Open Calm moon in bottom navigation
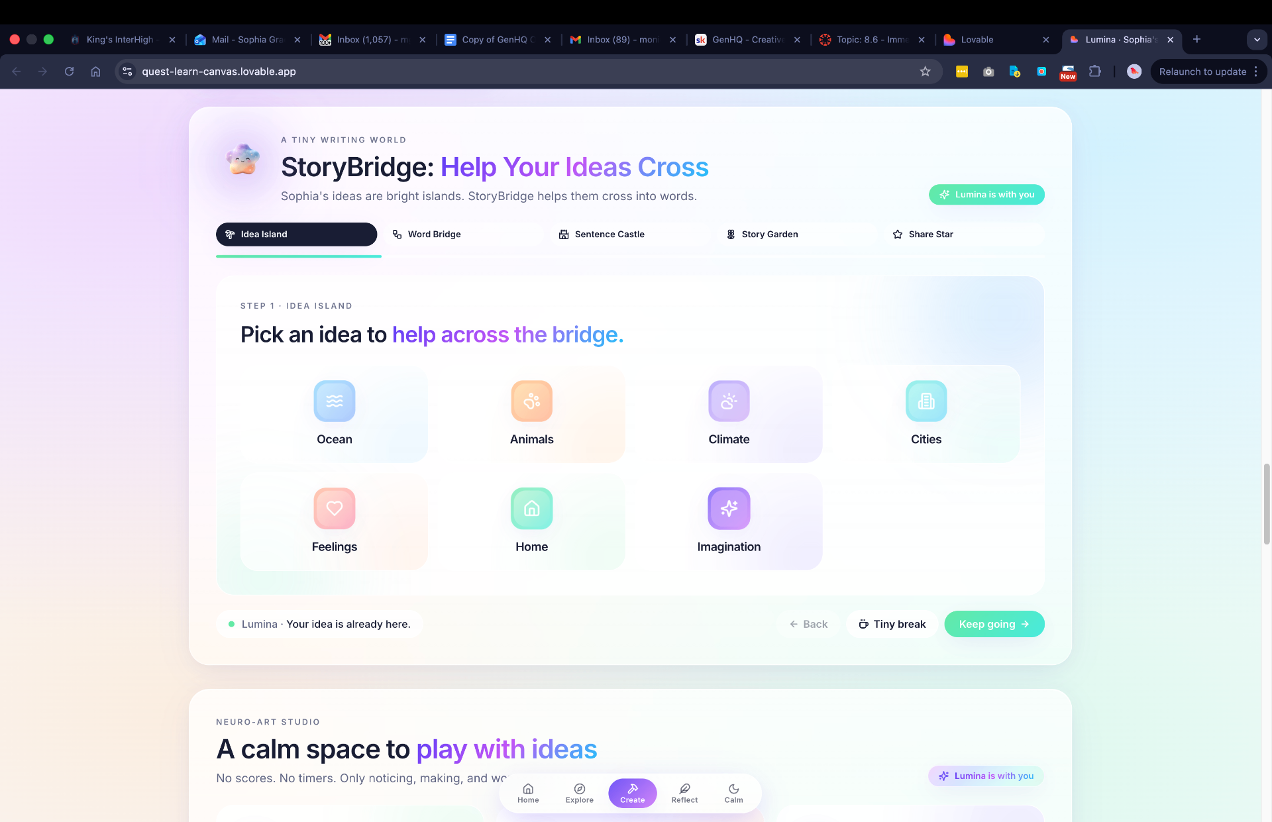 click(733, 793)
